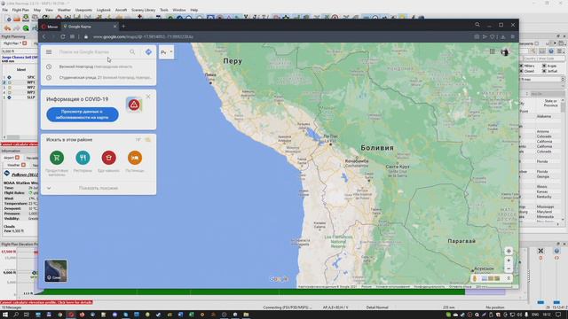Open Little Navmap File menu

click(4, 10)
